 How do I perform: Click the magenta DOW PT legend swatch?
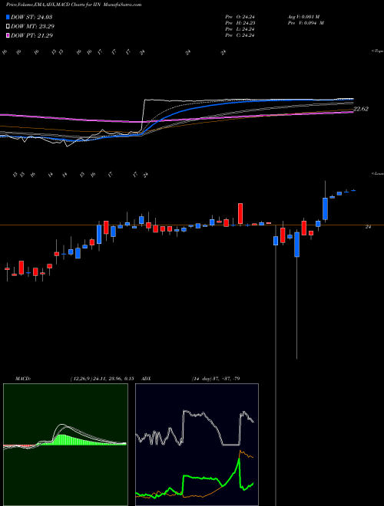pyautogui.click(x=8, y=35)
